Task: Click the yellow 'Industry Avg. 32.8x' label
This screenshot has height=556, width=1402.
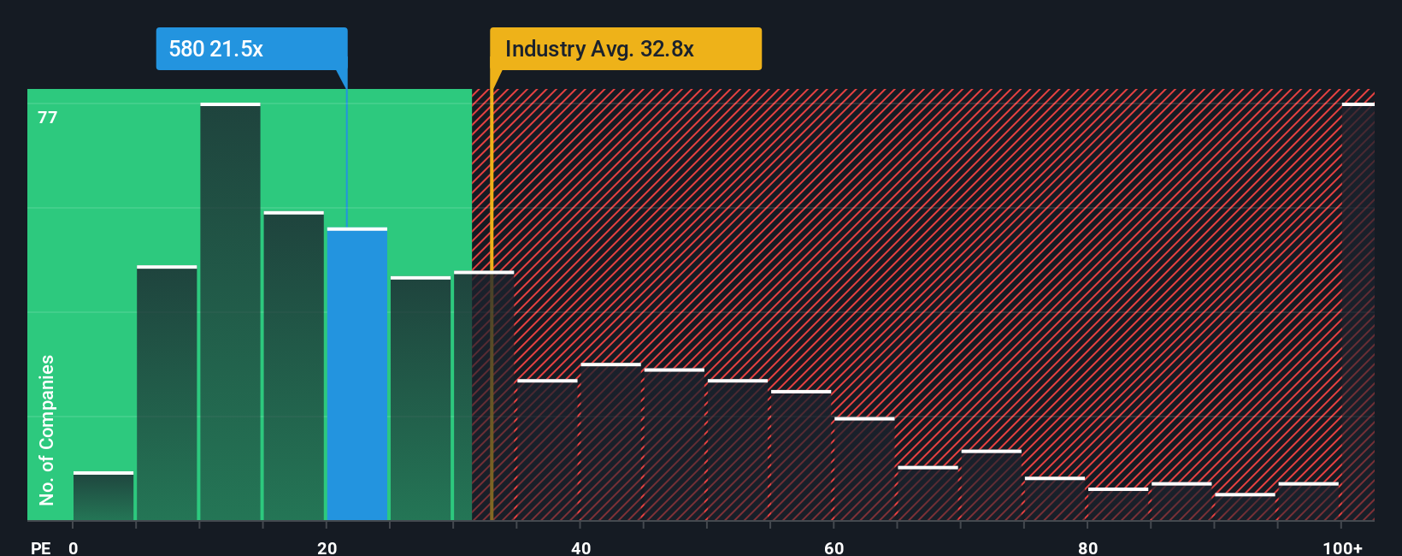Action: 625,49
